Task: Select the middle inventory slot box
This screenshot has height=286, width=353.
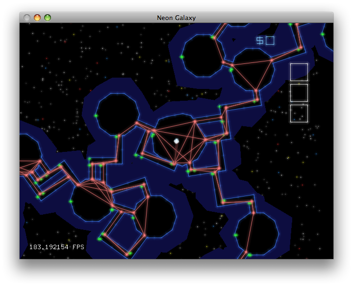Action: tap(299, 93)
